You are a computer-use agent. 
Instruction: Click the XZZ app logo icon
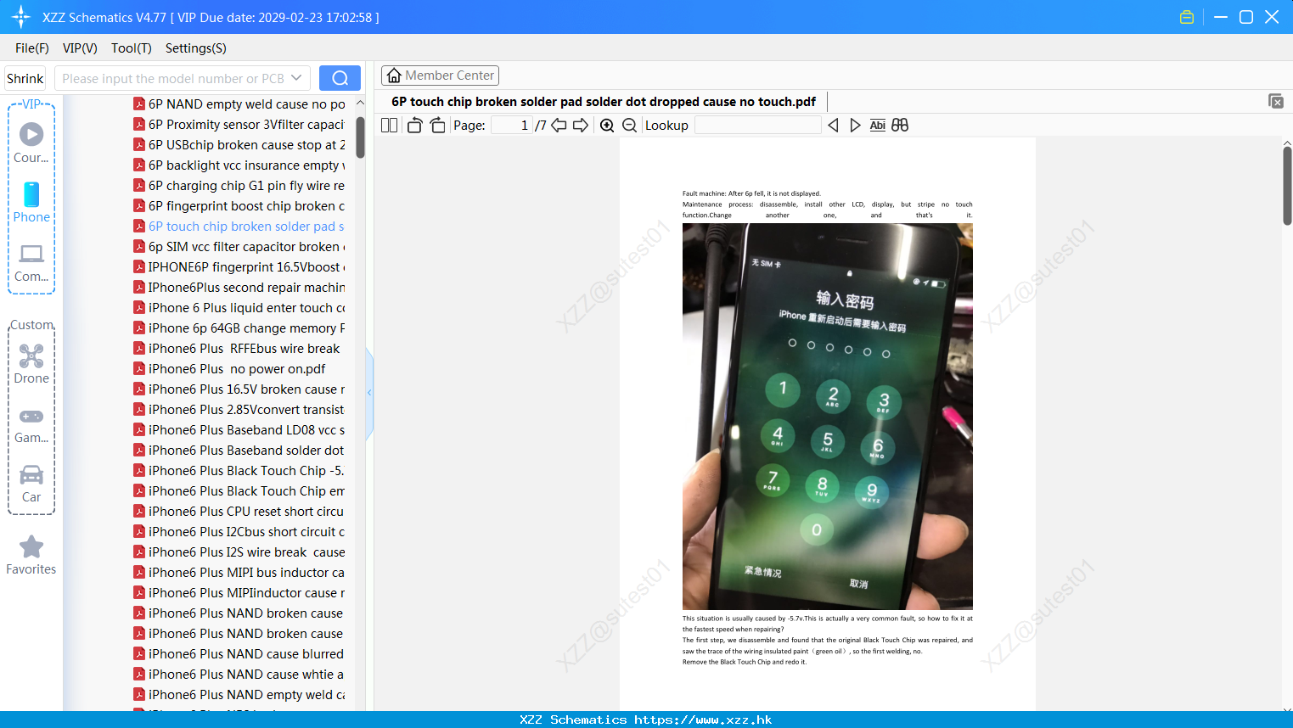21,17
